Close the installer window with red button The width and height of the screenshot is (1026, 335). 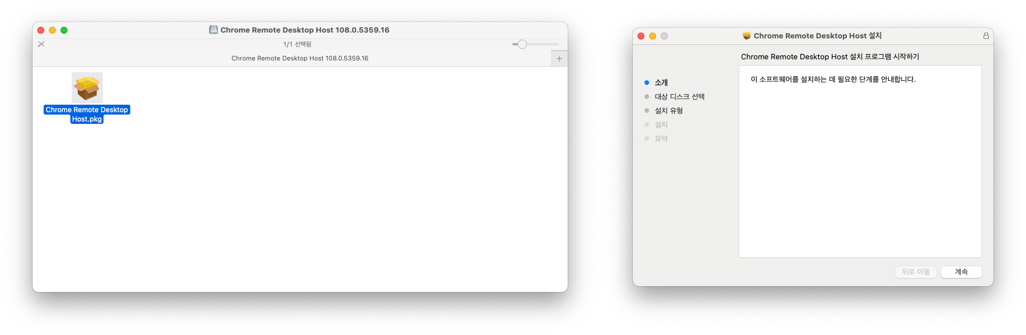tap(641, 36)
